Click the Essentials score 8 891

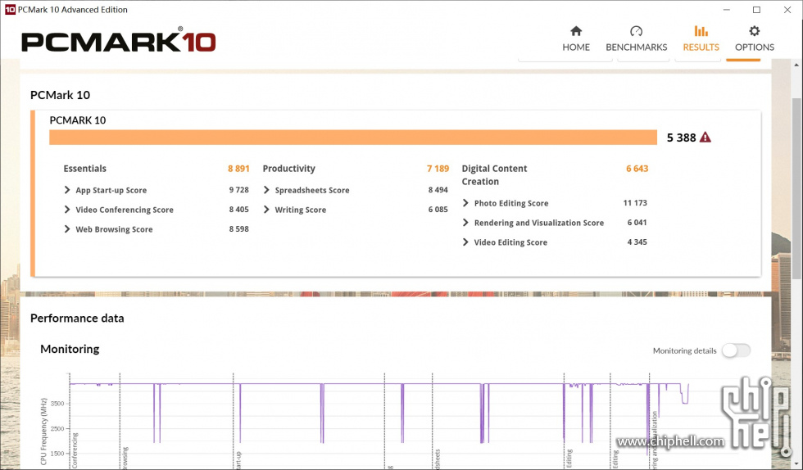point(238,169)
